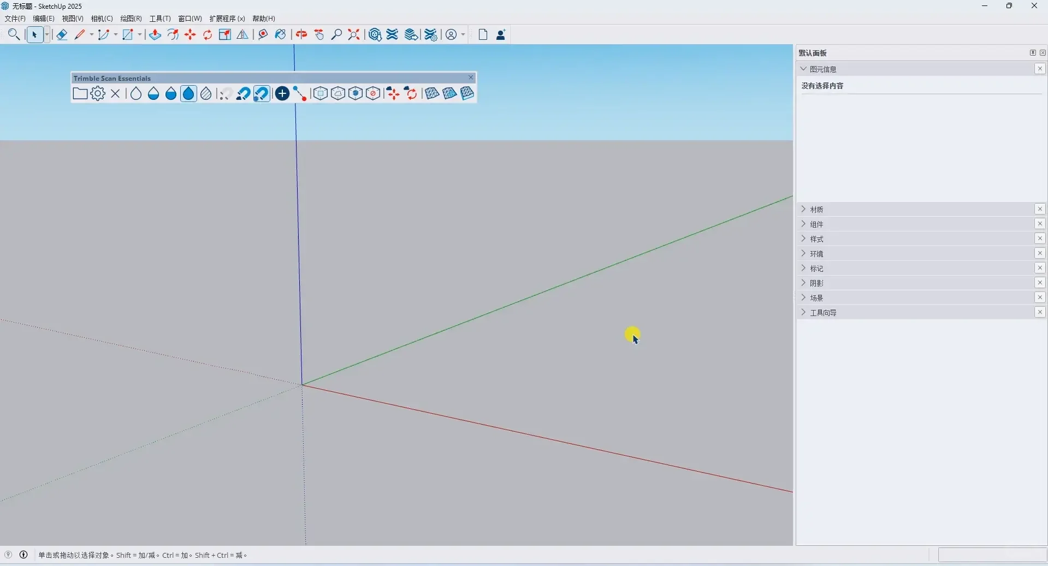The width and height of the screenshot is (1048, 566).
Task: Select the Zoom magnifier camera tool
Action: tap(337, 35)
